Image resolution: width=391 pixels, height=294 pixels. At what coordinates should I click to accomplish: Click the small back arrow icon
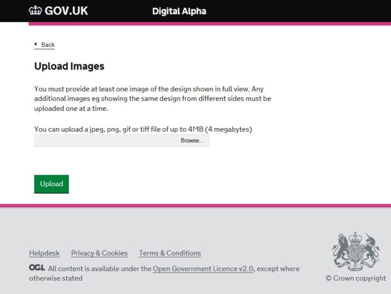(x=36, y=44)
